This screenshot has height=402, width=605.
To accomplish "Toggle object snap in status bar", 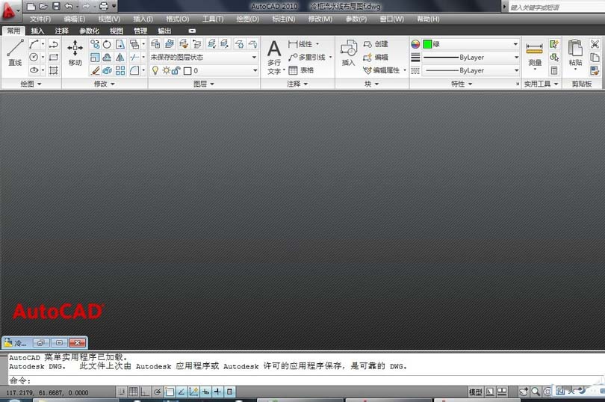I will [170, 392].
